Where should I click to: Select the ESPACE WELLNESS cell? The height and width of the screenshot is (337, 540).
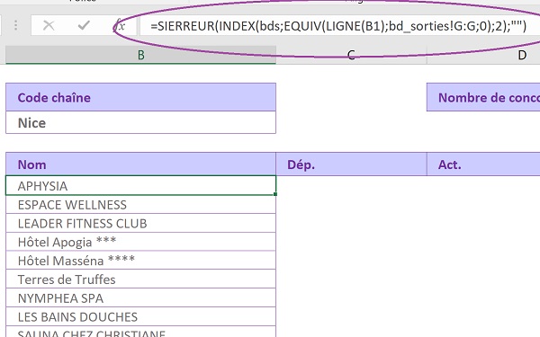pyautogui.click(x=141, y=205)
